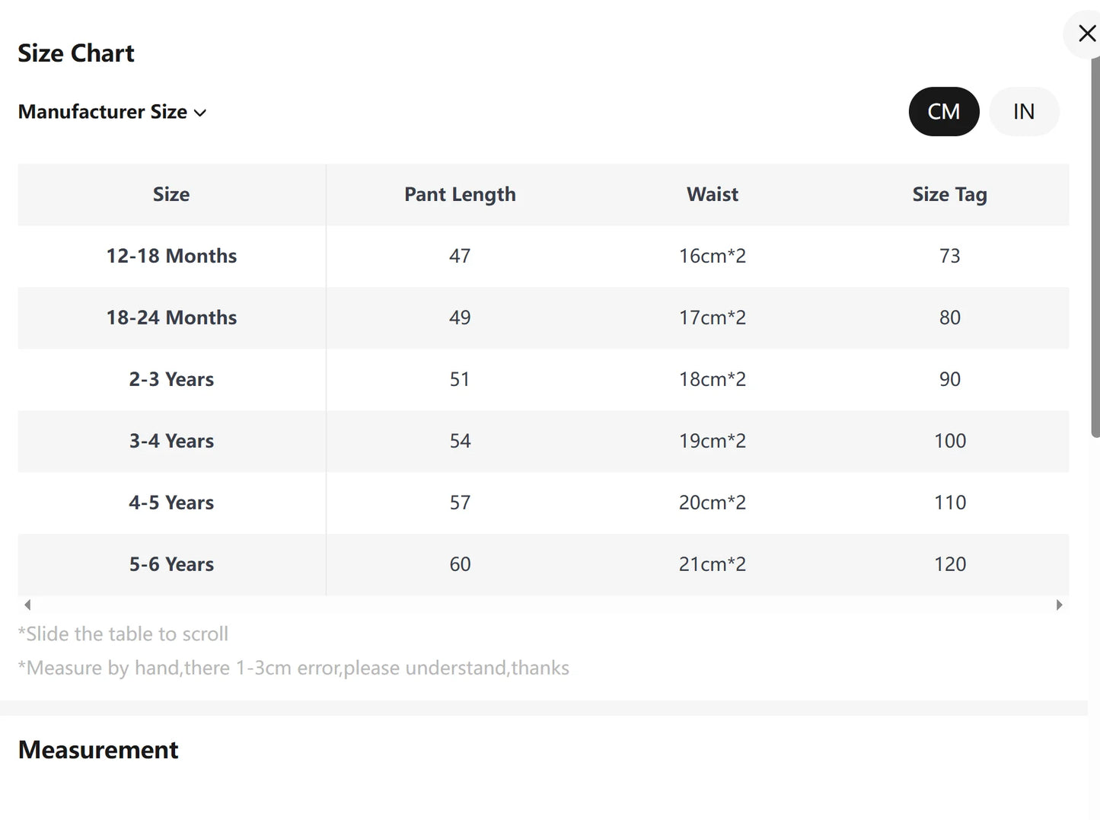This screenshot has width=1100, height=820.
Task: Click the Pant Length column header
Action: (460, 194)
